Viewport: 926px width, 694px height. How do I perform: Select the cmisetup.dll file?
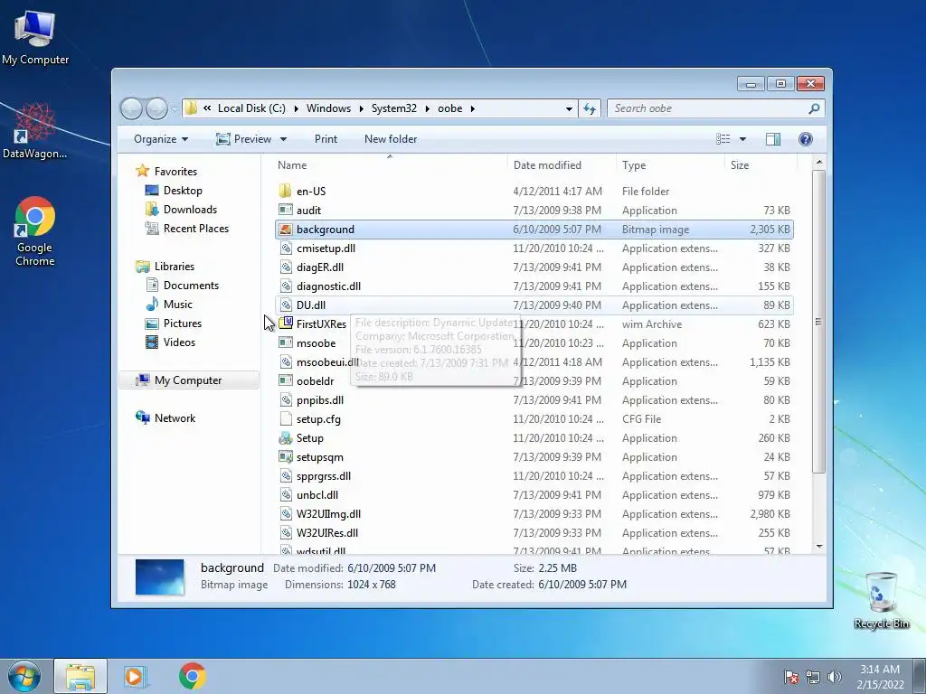[x=534, y=249]
